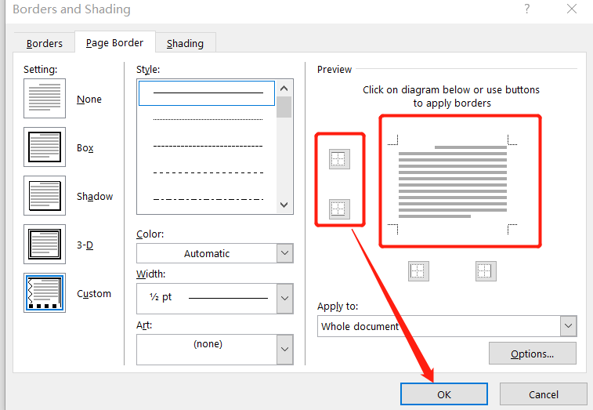Click the preview page diagram
The height and width of the screenshot is (410, 593).
453,184
